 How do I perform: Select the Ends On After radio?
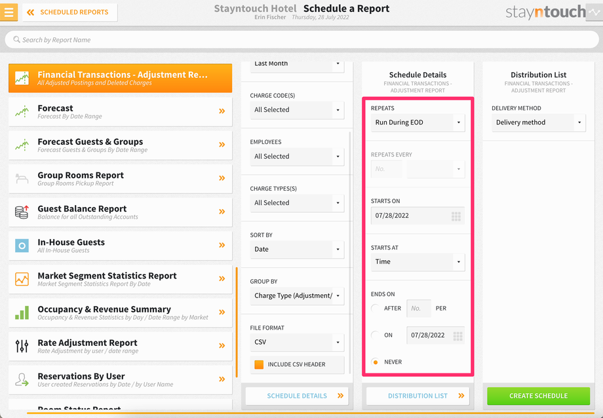[376, 309]
